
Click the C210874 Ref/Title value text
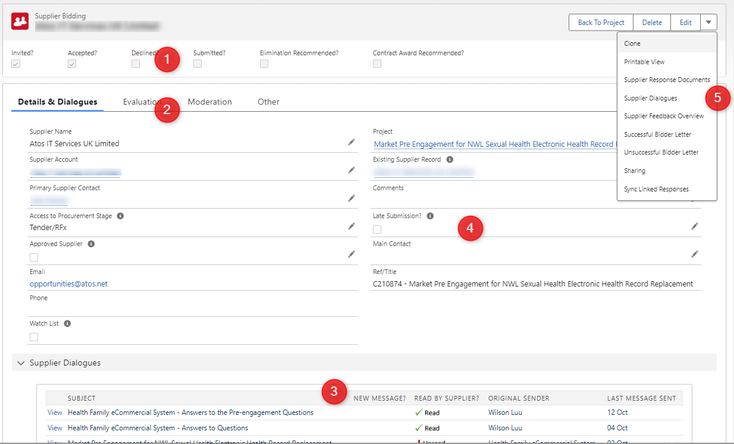(533, 284)
